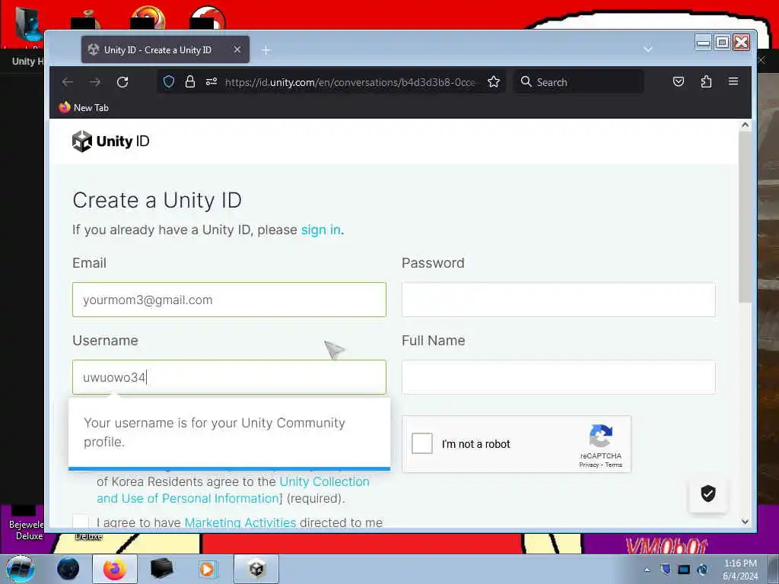Follow the sign in link
Viewport: 779px width, 584px height.
pyautogui.click(x=320, y=230)
